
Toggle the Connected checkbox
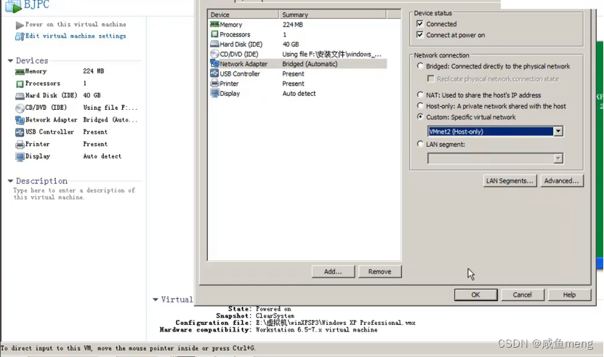tap(420, 24)
